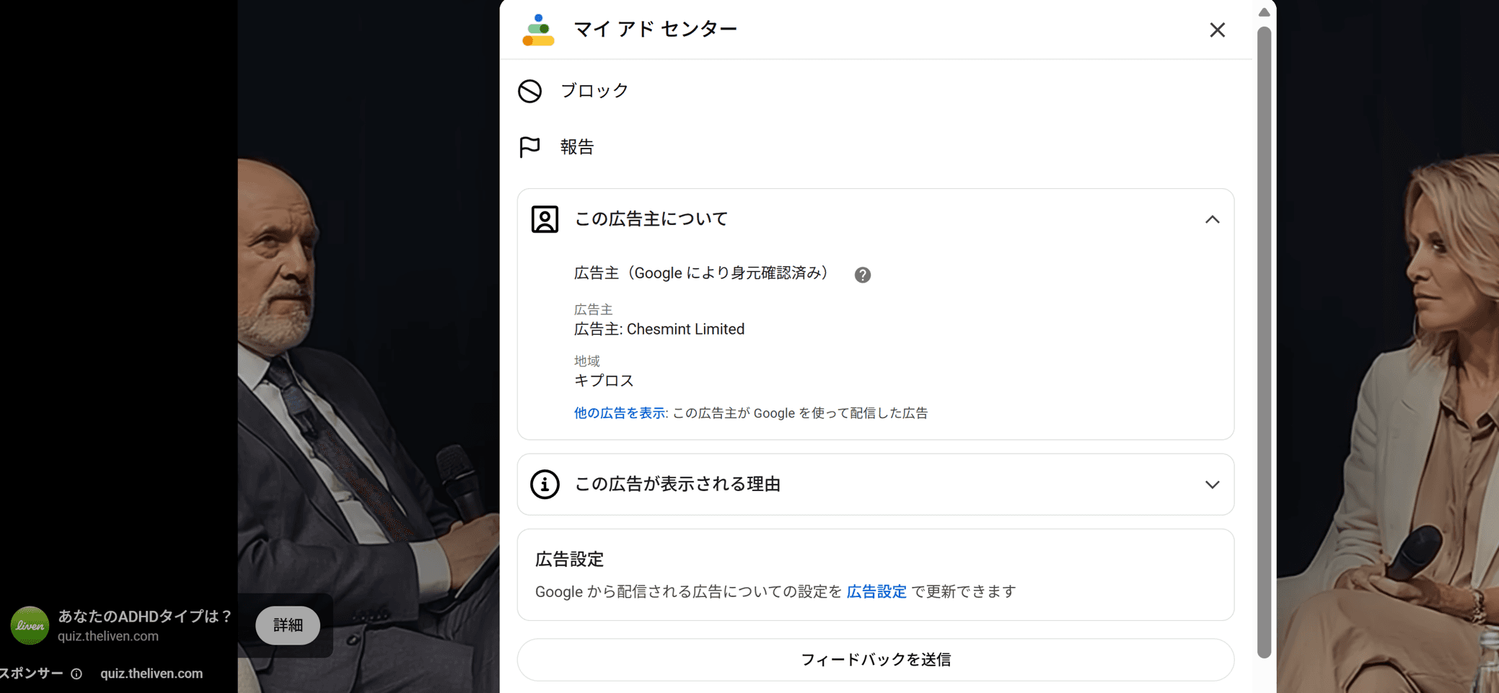Click the scrollbar up arrow
Viewport: 1499px width, 693px height.
click(1264, 12)
